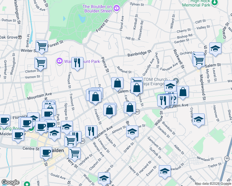The height and width of the screenshot is (186, 232).
Task: Select the school marker near Newland St
Action: click(165, 172)
